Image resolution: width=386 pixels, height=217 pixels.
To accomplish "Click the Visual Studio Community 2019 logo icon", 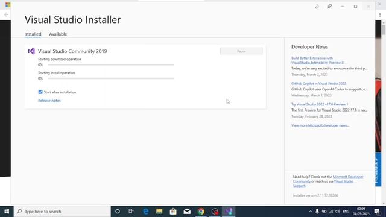I will pos(31,51).
